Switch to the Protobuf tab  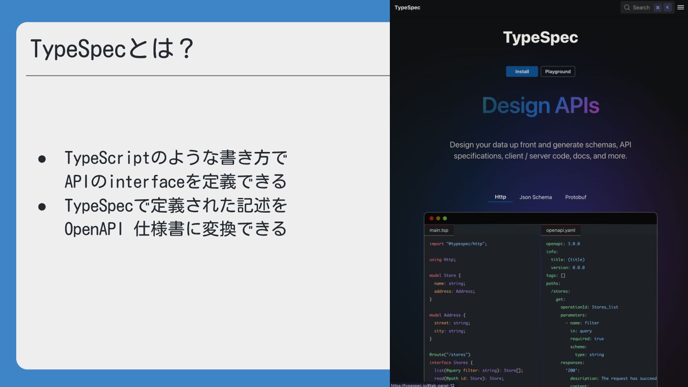click(576, 197)
